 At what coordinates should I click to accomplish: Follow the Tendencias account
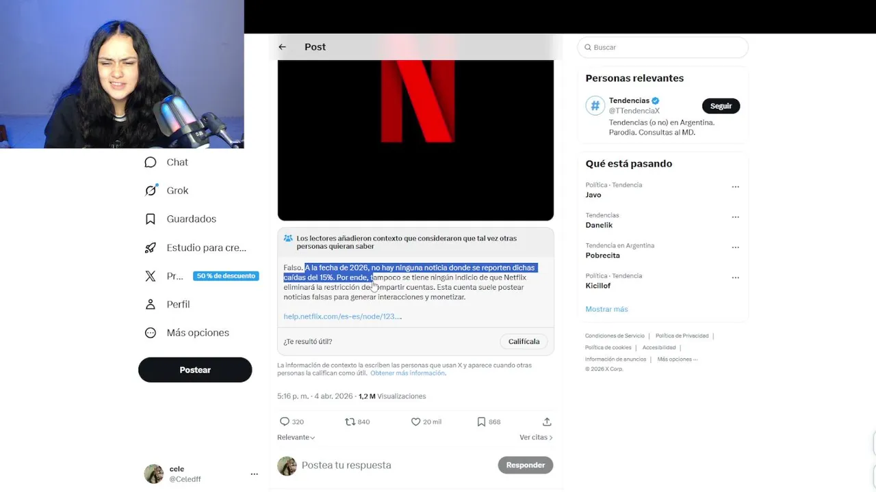coord(721,106)
